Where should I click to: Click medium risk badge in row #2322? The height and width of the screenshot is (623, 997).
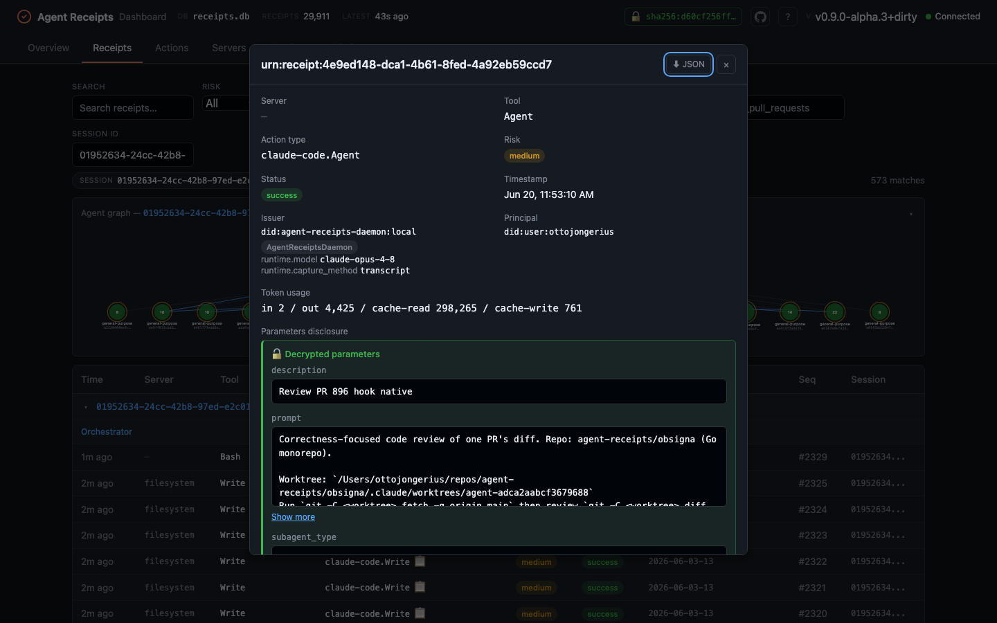pyautogui.click(x=537, y=562)
